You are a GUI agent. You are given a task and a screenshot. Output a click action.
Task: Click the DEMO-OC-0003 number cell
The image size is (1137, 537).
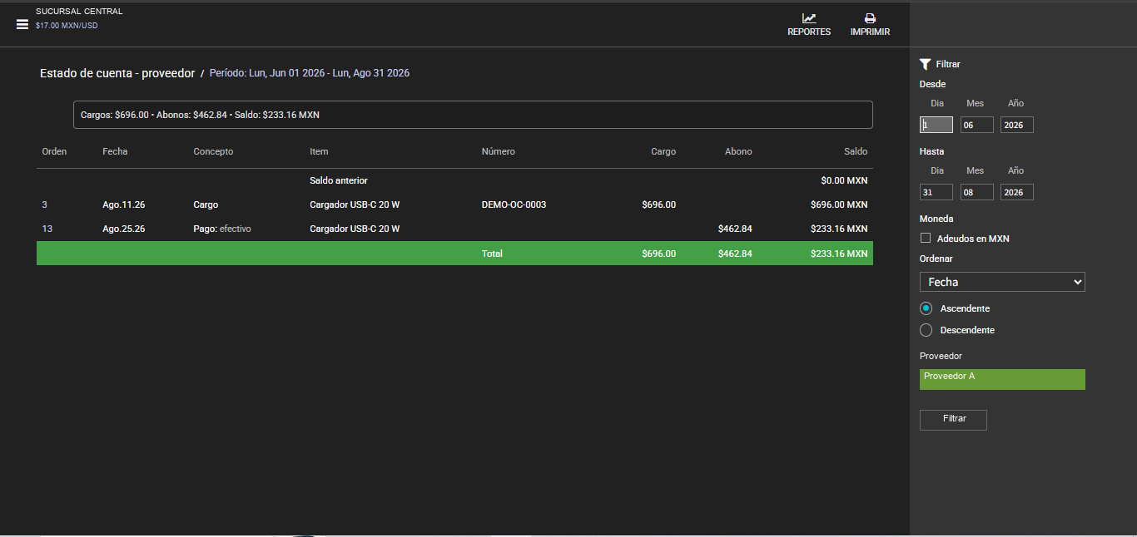pos(514,204)
